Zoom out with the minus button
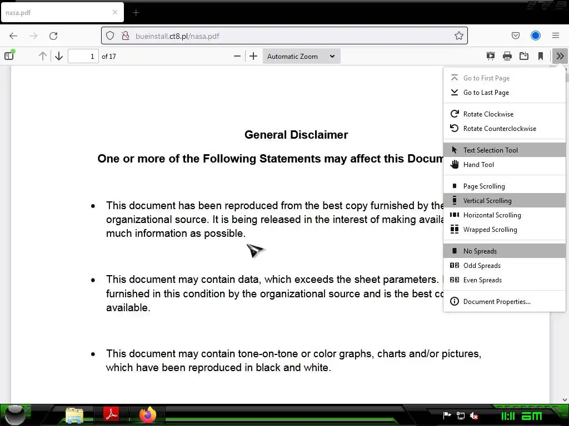The image size is (569, 426). [237, 56]
